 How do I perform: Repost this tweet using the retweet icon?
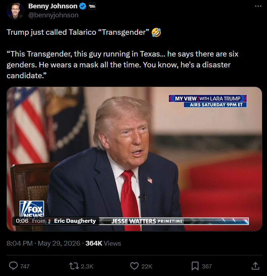pyautogui.click(x=74, y=266)
